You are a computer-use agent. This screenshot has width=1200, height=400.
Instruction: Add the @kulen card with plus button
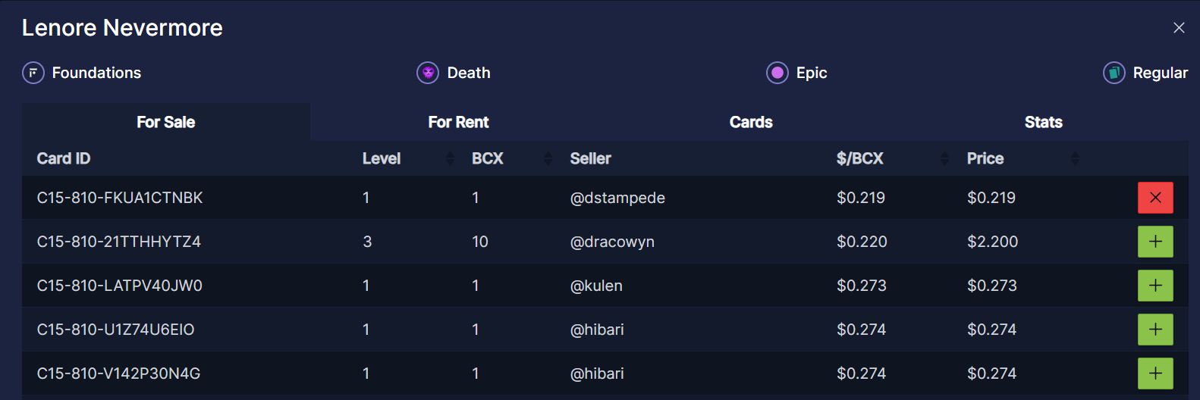[1155, 286]
